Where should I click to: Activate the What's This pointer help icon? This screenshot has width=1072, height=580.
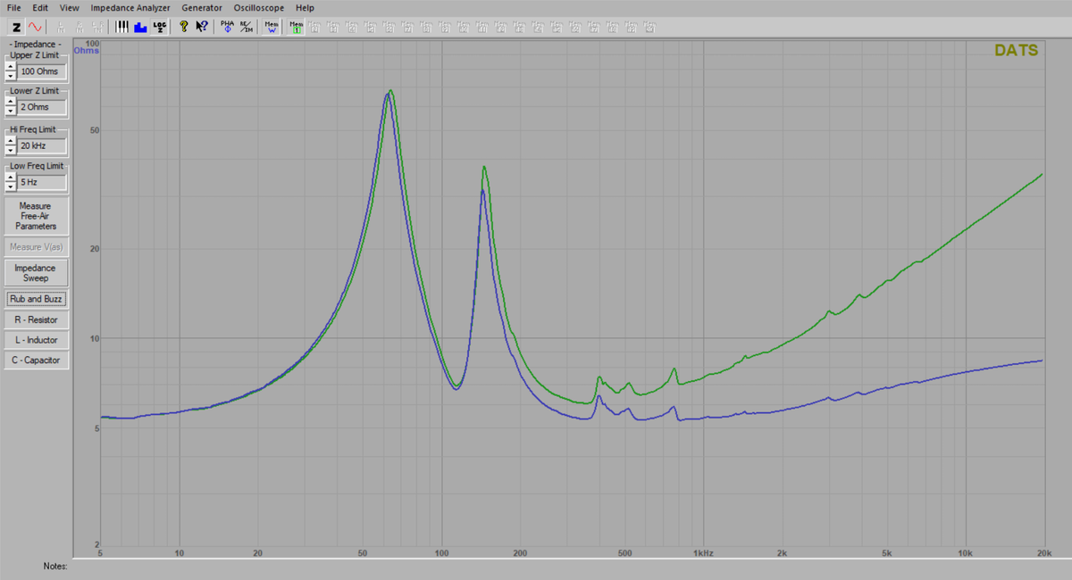click(202, 27)
